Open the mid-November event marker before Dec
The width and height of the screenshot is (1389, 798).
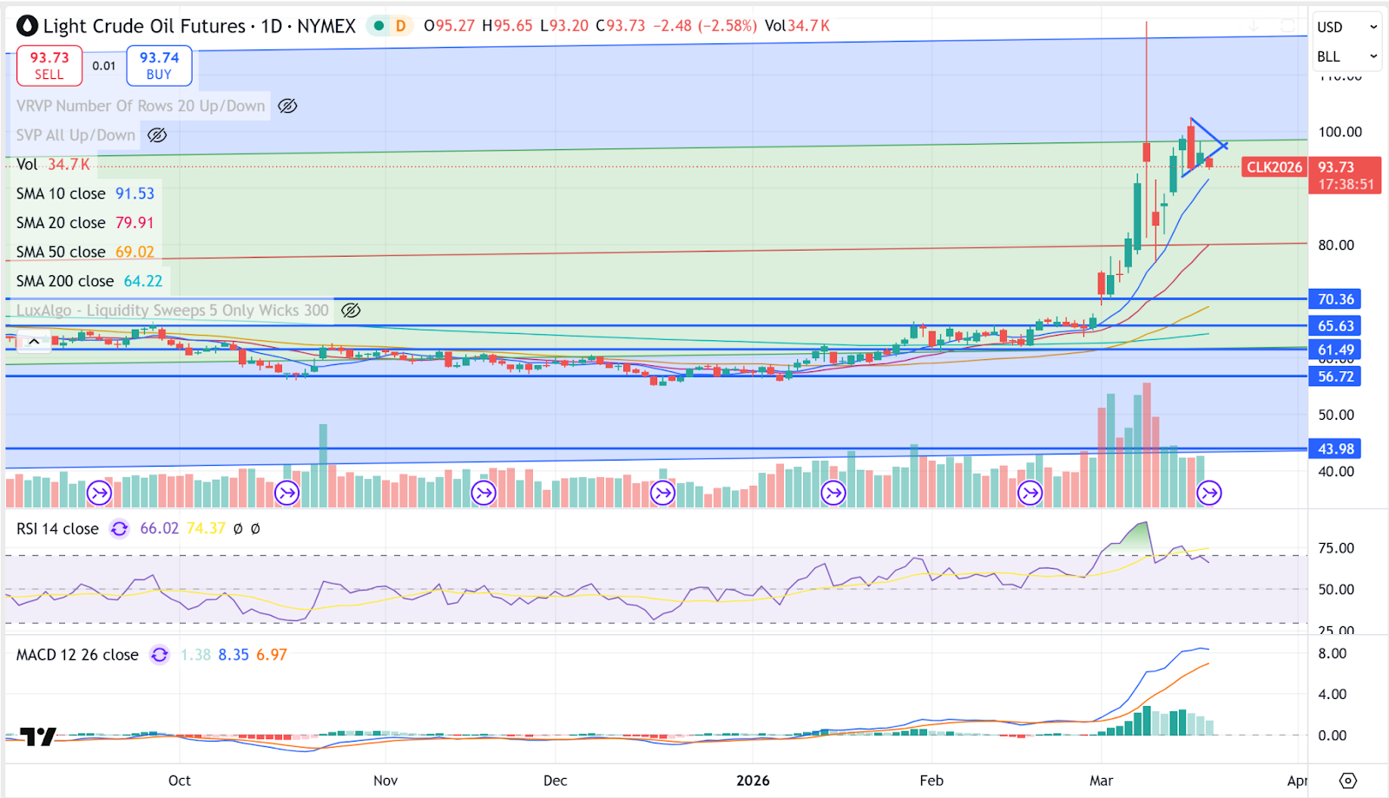(x=483, y=494)
